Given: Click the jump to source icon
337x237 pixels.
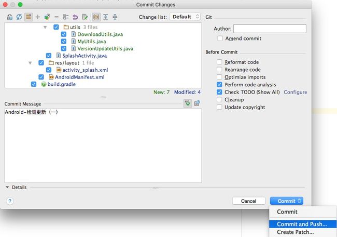Looking at the screenshot, I should pos(85,17).
